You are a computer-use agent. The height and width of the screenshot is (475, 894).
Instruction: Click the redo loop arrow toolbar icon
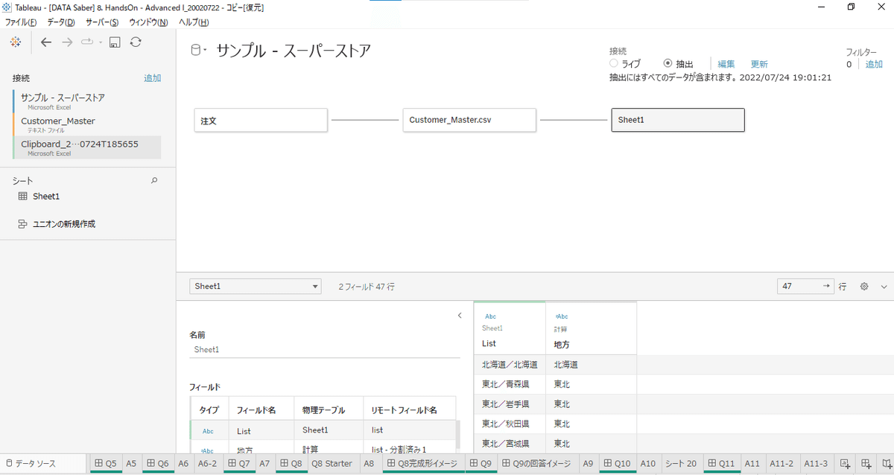(87, 42)
